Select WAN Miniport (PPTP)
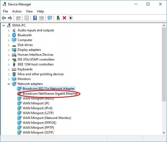Viewport: 167px width, 142px height. (x=38, y=128)
